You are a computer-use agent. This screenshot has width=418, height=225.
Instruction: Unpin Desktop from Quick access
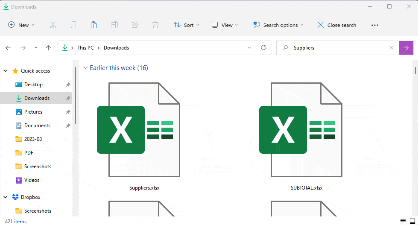68,85
